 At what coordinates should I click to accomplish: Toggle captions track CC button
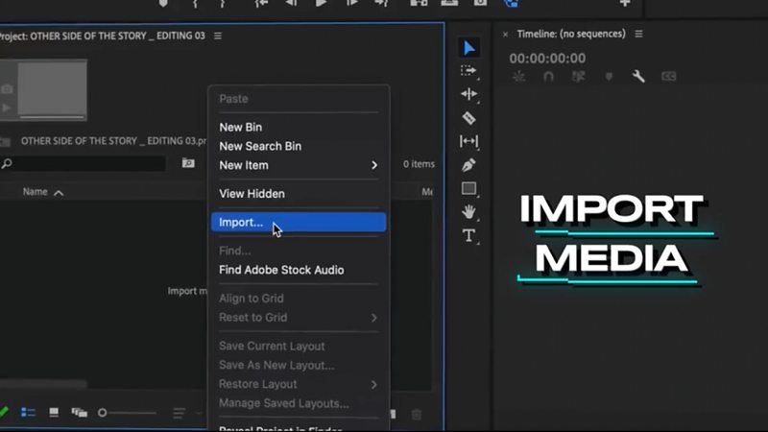668,77
